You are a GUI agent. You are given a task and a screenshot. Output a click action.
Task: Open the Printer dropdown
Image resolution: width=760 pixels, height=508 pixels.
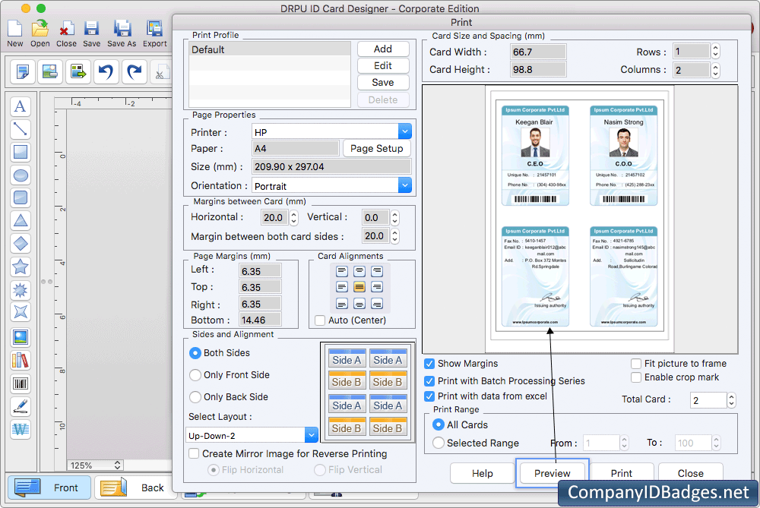coord(405,131)
